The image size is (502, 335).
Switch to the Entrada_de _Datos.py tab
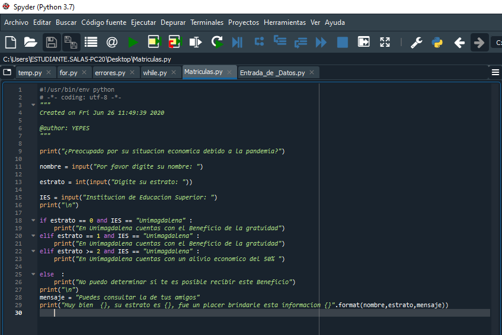tap(273, 73)
